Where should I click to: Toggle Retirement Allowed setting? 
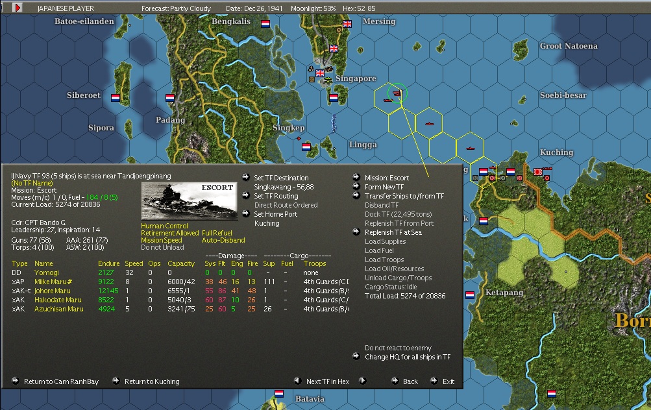point(170,233)
